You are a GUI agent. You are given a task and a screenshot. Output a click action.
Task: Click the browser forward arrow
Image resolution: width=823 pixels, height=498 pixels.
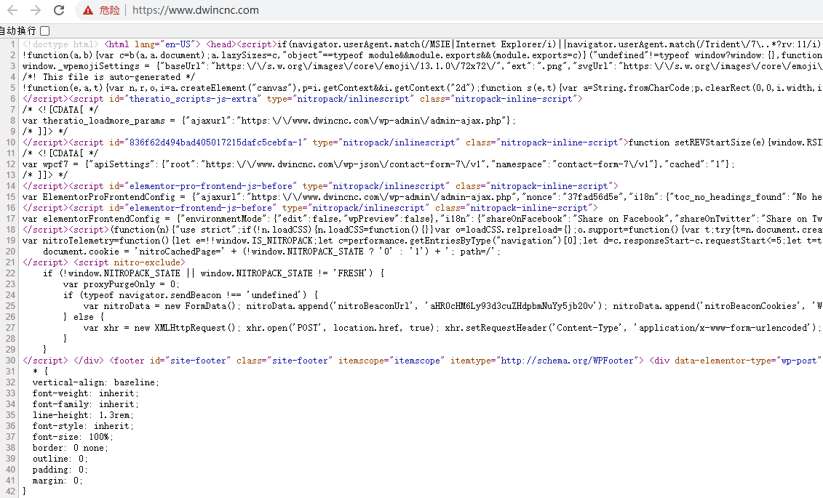pos(35,10)
